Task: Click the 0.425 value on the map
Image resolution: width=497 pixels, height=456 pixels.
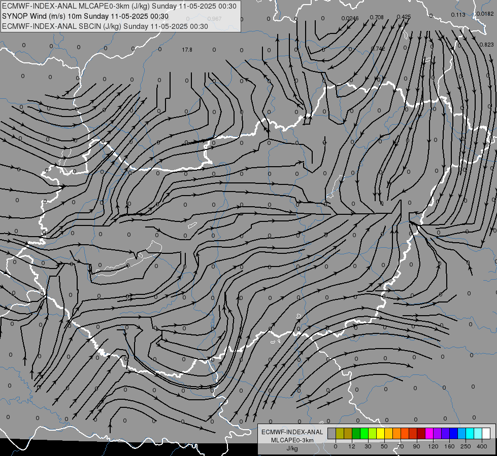Action: (x=404, y=17)
